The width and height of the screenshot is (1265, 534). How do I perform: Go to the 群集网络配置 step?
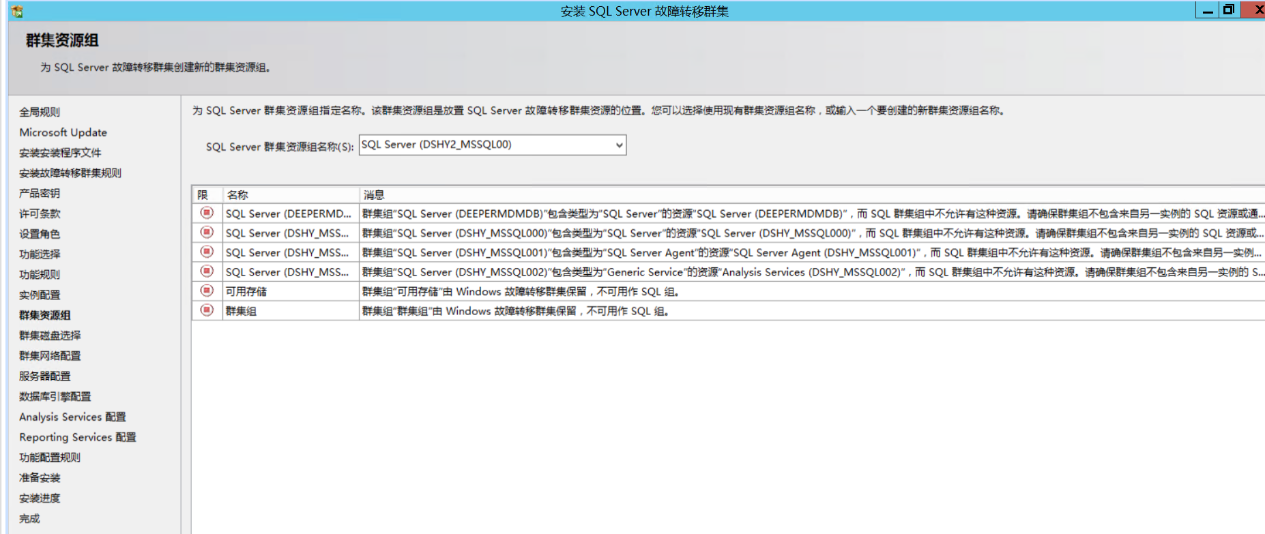(x=50, y=356)
